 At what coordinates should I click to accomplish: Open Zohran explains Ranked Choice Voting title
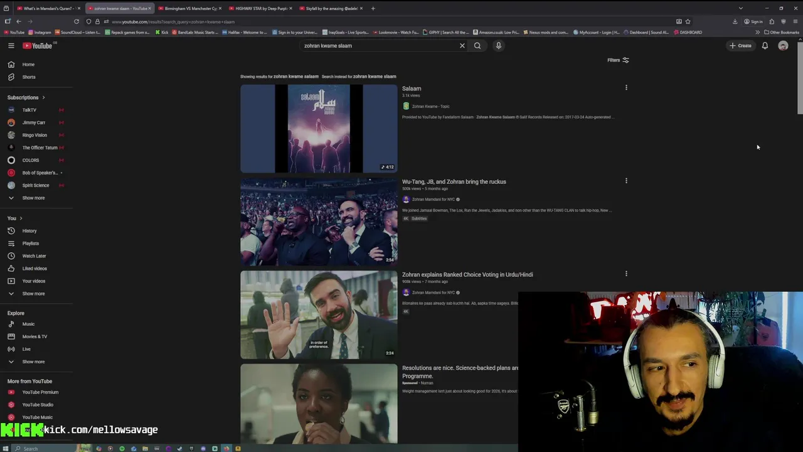pyautogui.click(x=467, y=274)
